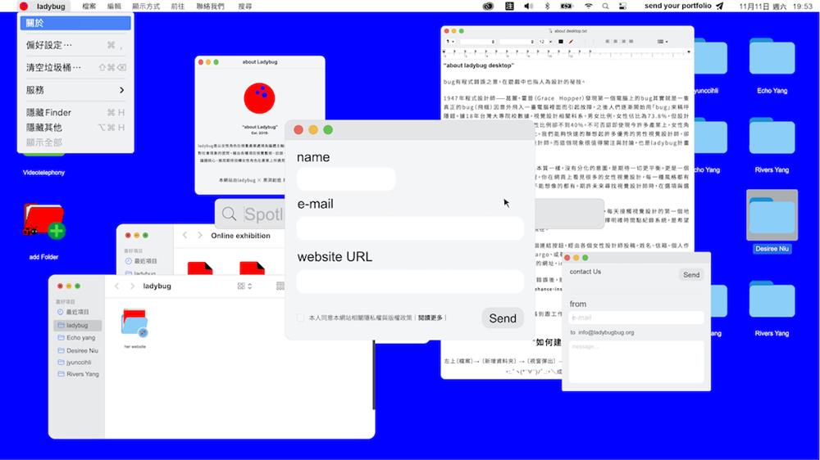820x460 pixels.
Task: Go forward in the Online exhibition window
Action: coord(199,236)
